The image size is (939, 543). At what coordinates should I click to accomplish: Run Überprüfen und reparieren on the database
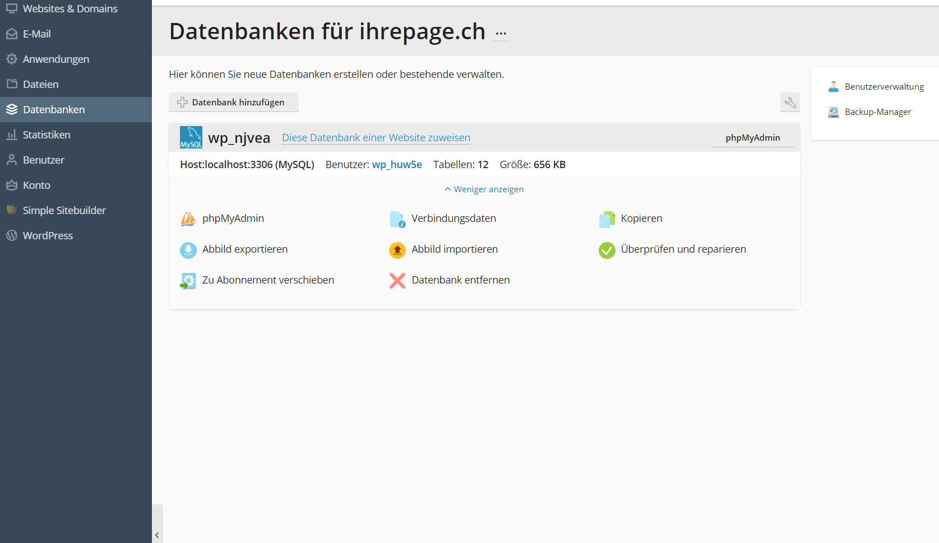683,249
